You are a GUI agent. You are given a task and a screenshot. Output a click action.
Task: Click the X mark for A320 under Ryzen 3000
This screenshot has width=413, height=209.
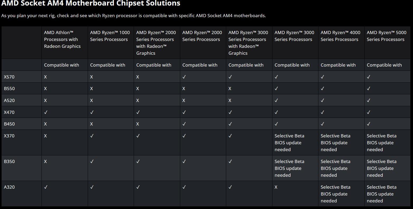coord(276,187)
